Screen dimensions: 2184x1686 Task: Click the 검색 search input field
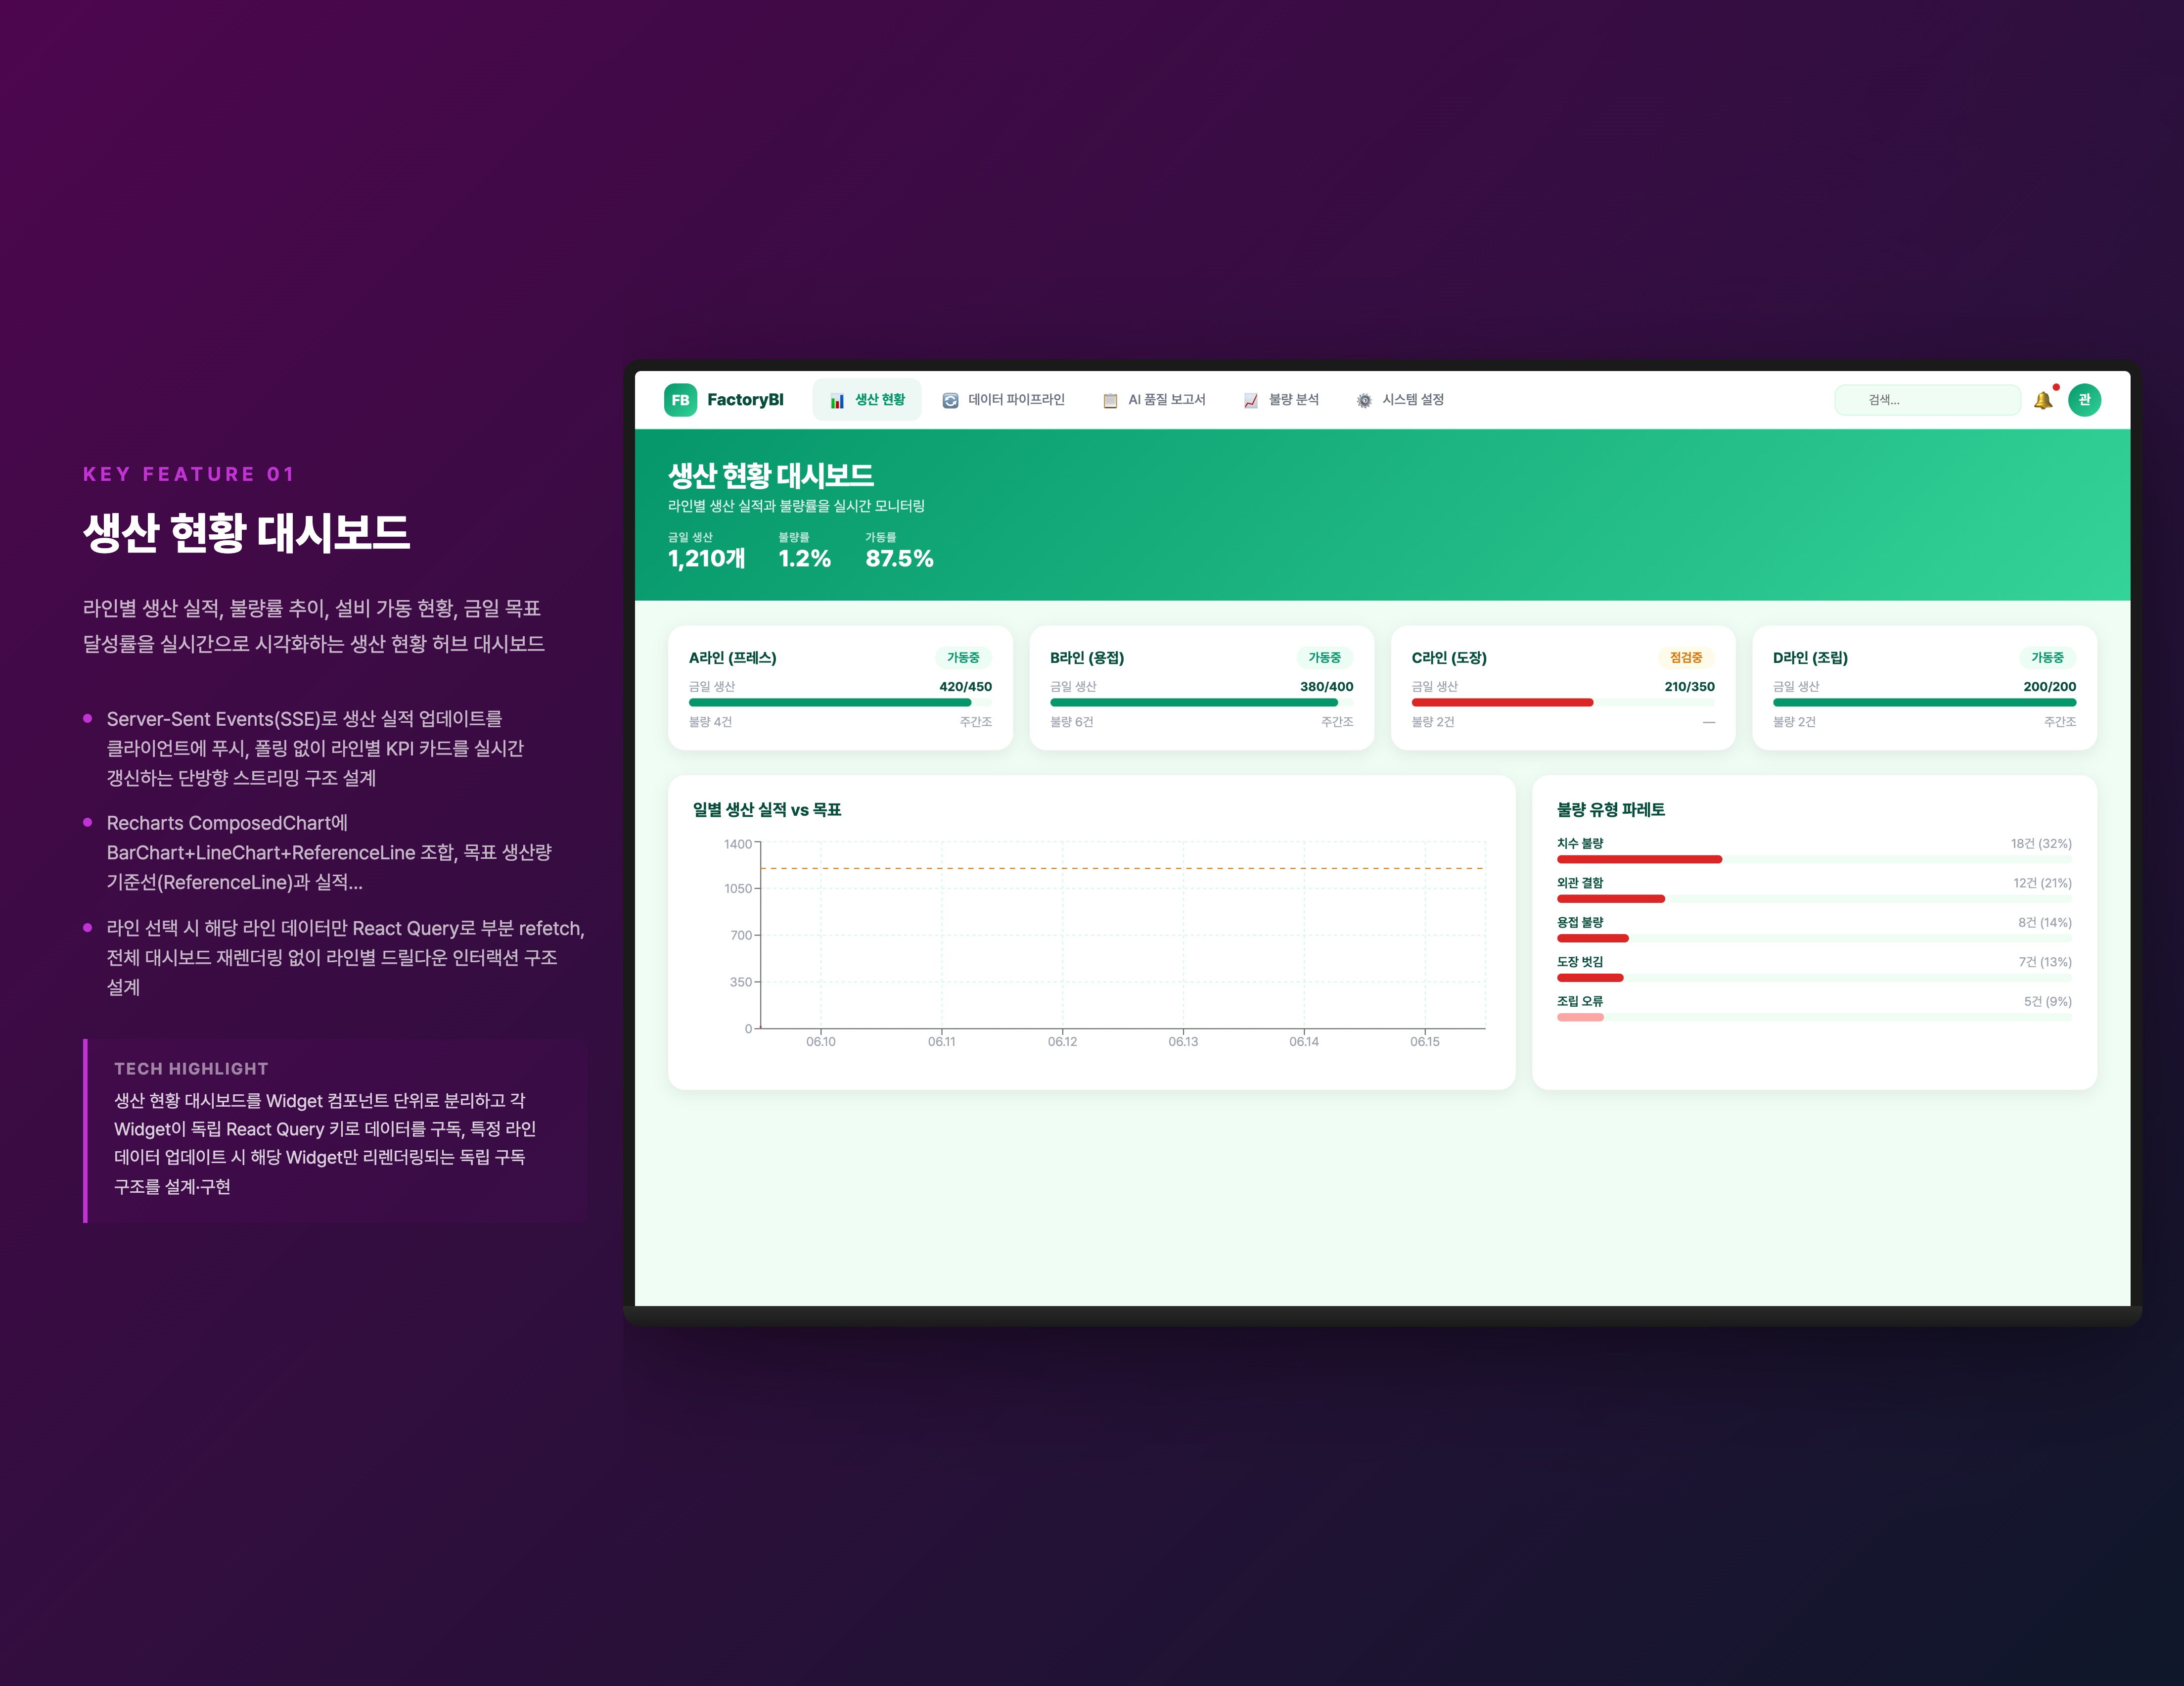1927,400
